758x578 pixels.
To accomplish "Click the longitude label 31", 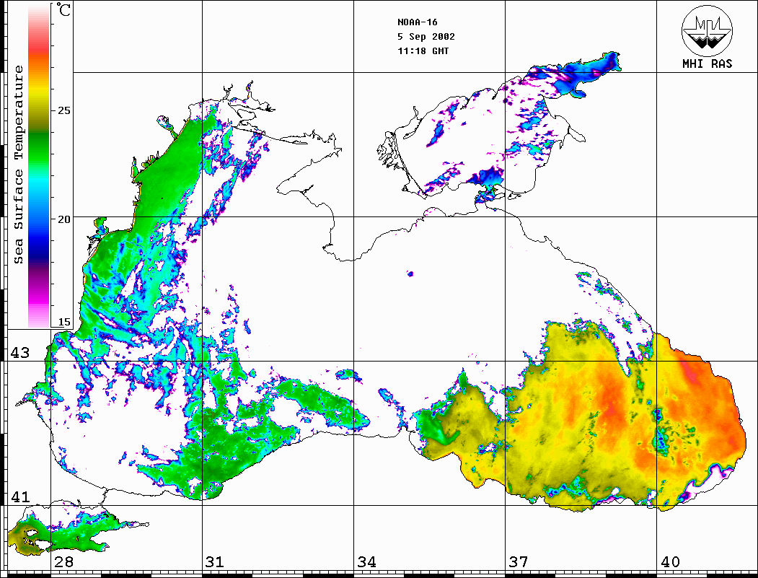I will tap(215, 562).
